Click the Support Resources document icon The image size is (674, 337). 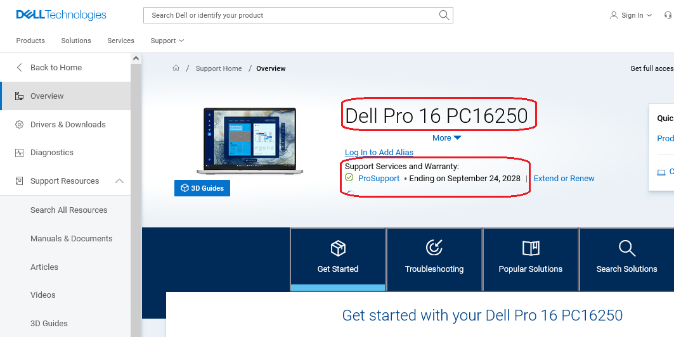(19, 181)
